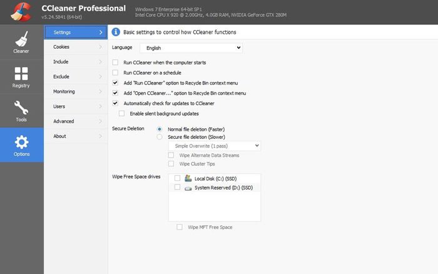Check Wipe Cluster Tips

pos(171,164)
